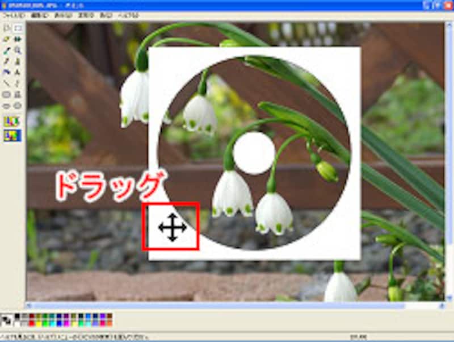Select the Polygon shape tool

tap(18, 94)
